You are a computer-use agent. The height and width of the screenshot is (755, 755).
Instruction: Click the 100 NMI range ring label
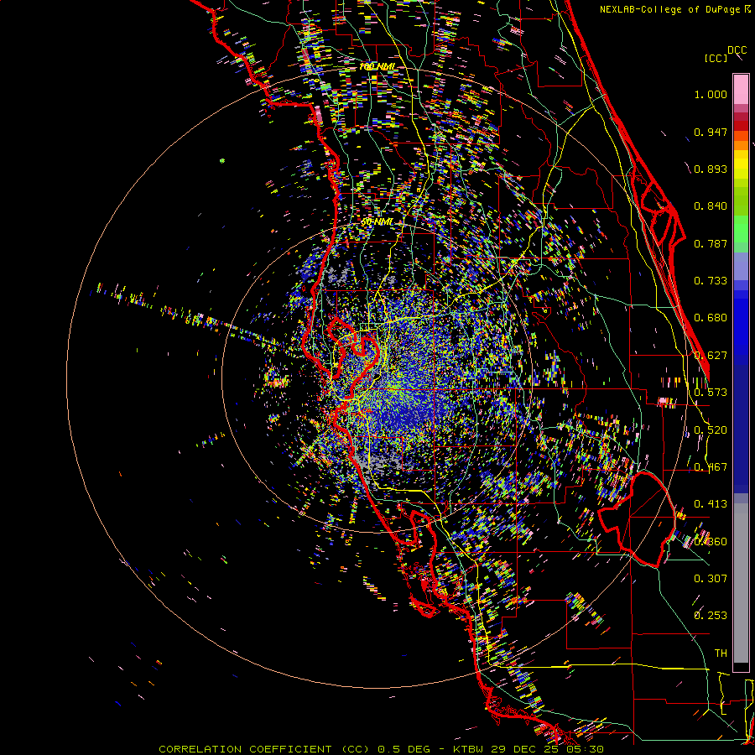(377, 66)
